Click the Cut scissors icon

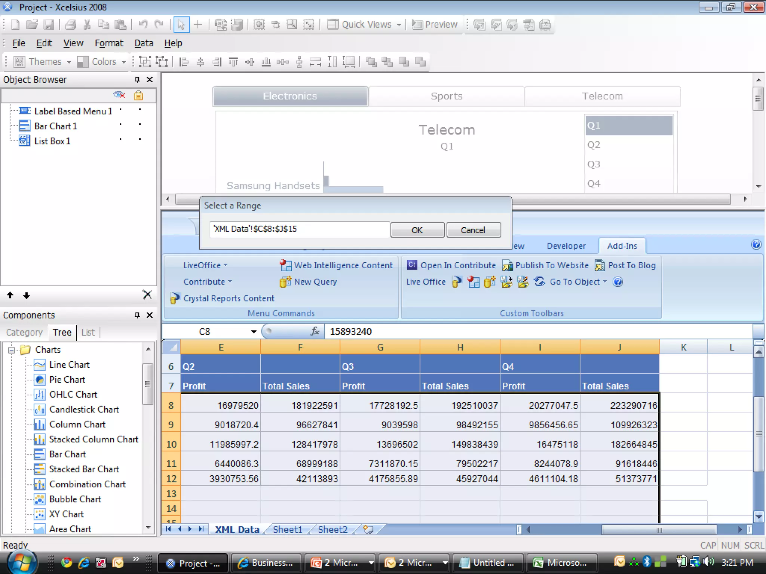pos(87,25)
